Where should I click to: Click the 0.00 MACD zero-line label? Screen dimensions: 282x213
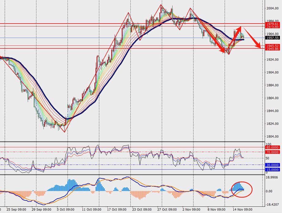(x=269, y=191)
